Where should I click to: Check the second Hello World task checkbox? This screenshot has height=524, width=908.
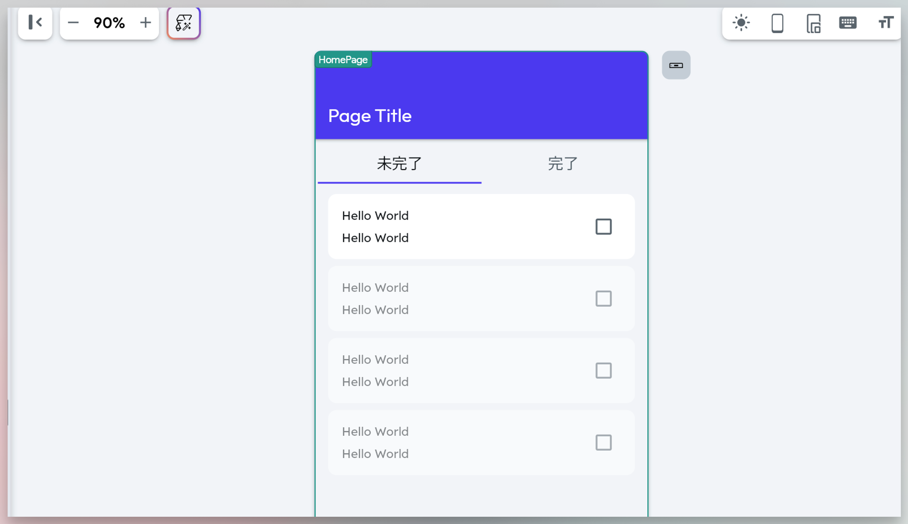(603, 298)
